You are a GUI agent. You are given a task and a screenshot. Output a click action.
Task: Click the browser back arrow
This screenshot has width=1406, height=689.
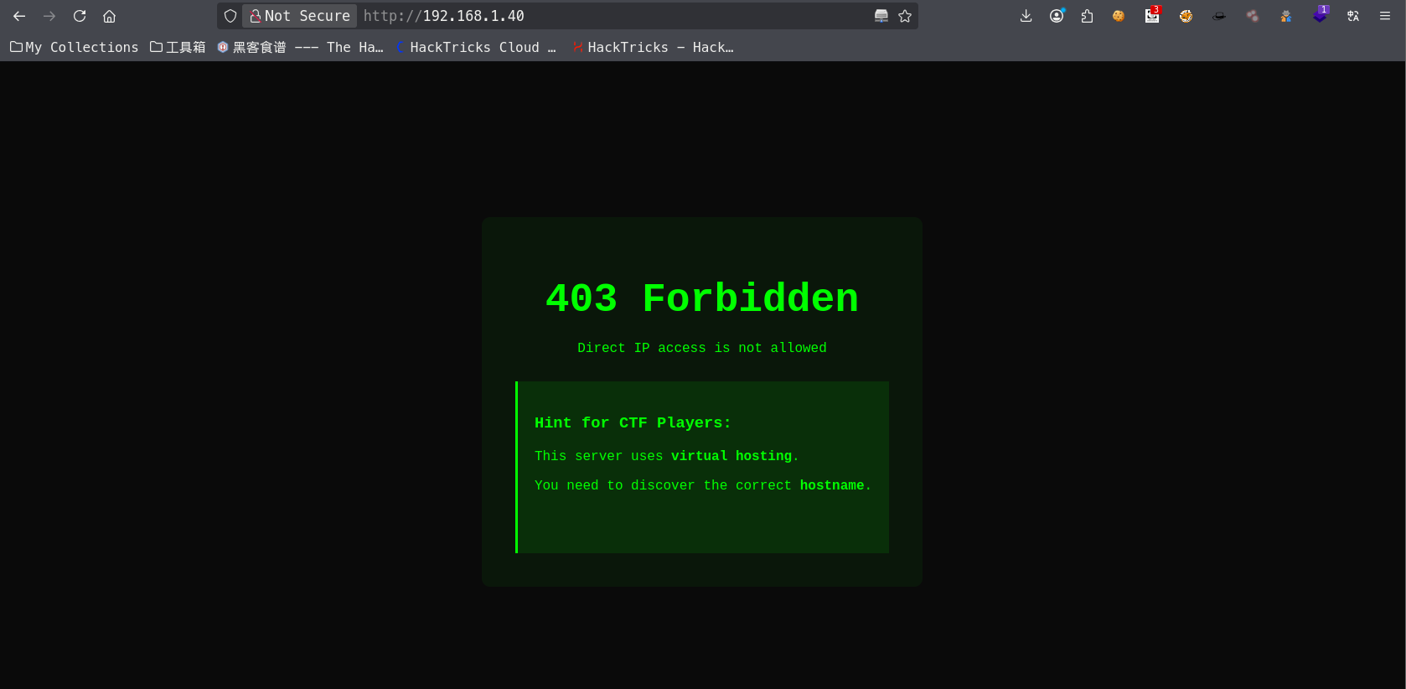[19, 16]
